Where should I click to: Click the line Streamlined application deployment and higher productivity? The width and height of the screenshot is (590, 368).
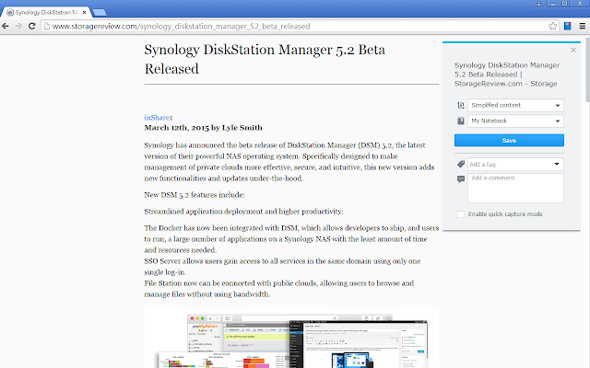click(243, 212)
